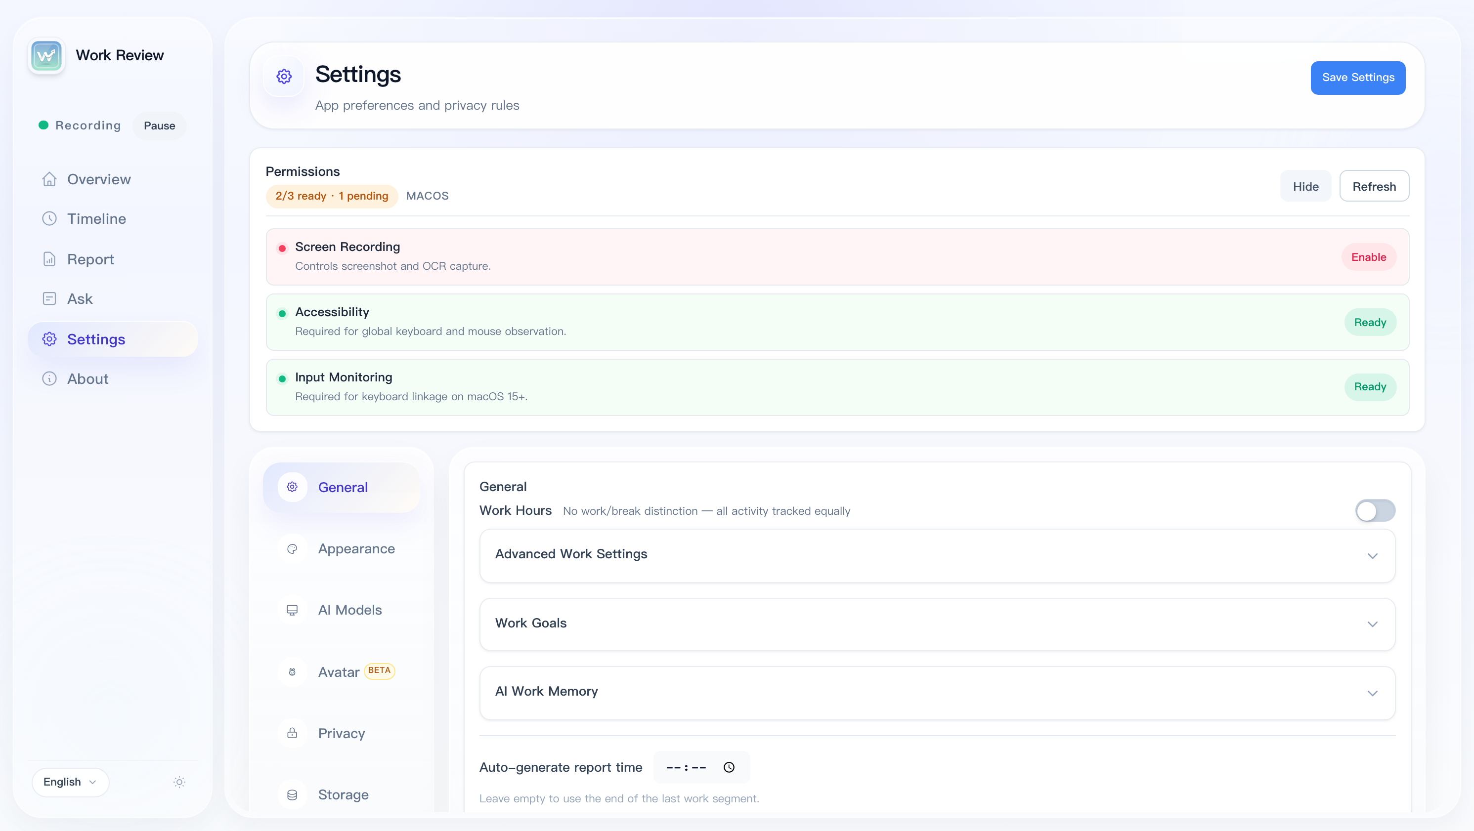Click the green Recording status dot

[43, 125]
